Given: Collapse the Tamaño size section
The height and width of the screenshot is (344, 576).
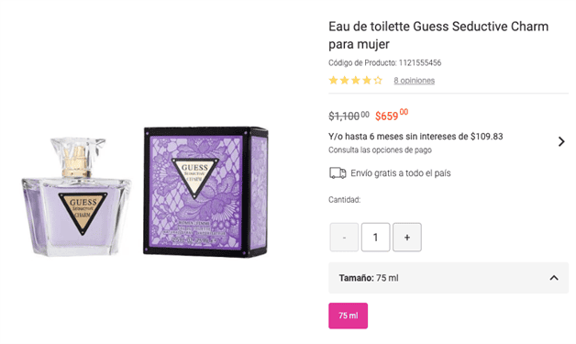Looking at the screenshot, I should click(554, 278).
